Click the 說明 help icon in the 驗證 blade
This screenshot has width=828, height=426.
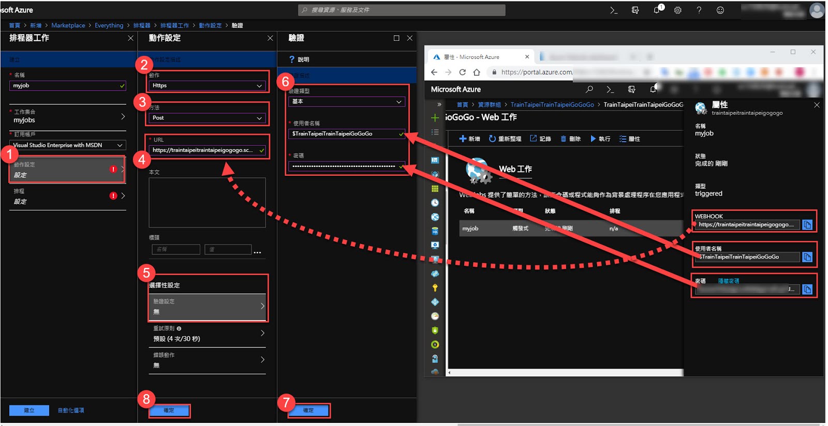(292, 59)
